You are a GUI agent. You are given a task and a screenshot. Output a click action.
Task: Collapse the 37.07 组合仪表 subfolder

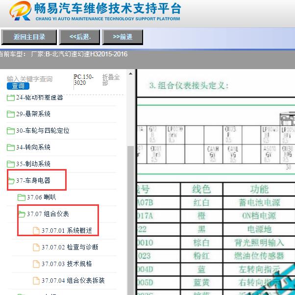48,214
